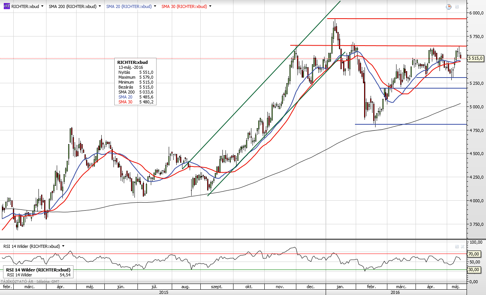Screen dimensions: 486x295
Task: Close the RSI indicator panel
Action: (x=462, y=246)
